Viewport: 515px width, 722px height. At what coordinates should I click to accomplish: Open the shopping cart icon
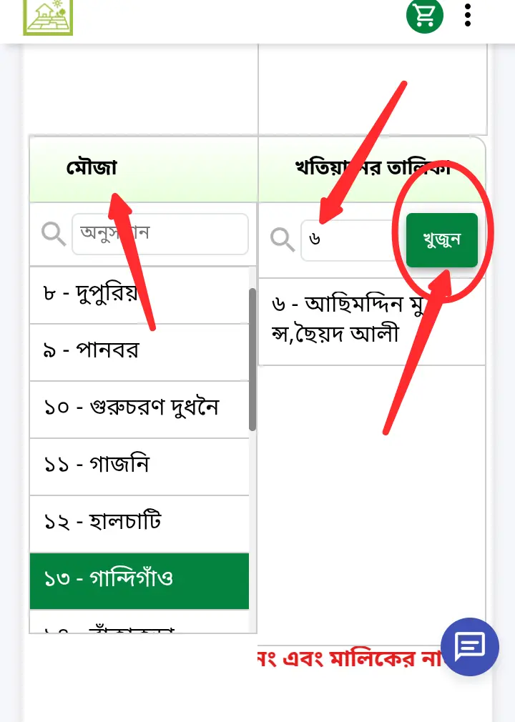tap(425, 15)
